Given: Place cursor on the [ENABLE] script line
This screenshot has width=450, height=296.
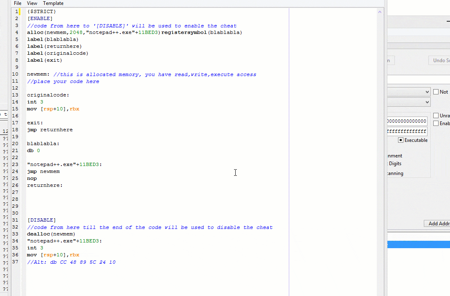Looking at the screenshot, I should (40, 18).
